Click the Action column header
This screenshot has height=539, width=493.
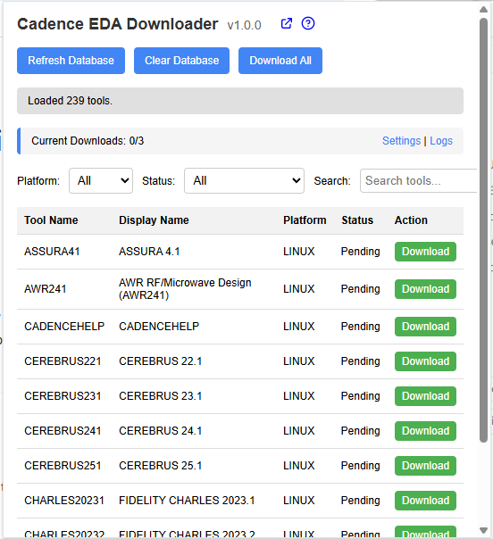click(x=411, y=220)
